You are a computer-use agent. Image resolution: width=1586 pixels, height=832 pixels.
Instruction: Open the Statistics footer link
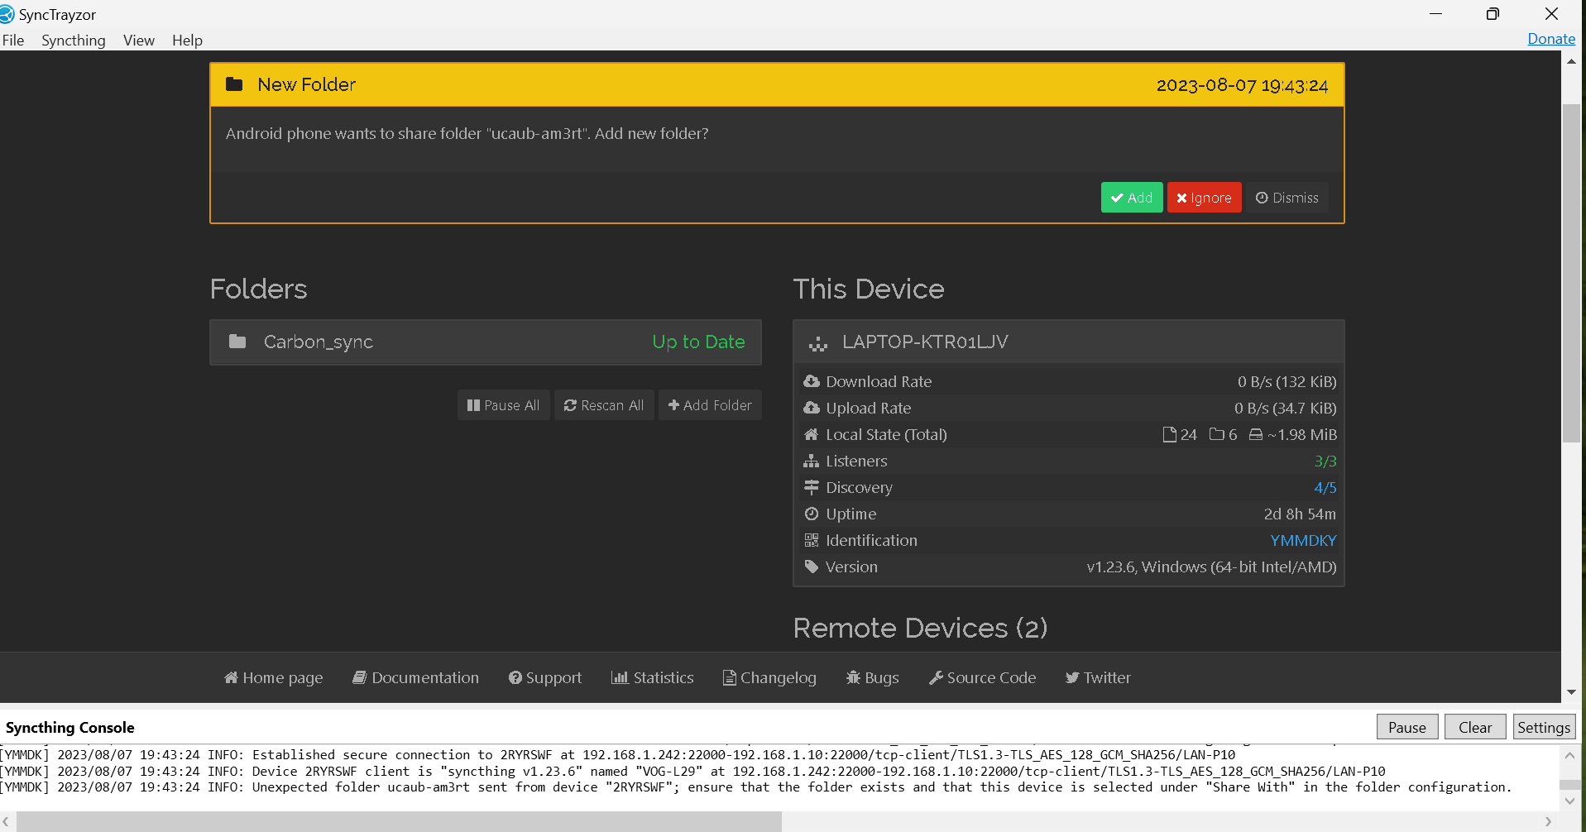coord(653,677)
